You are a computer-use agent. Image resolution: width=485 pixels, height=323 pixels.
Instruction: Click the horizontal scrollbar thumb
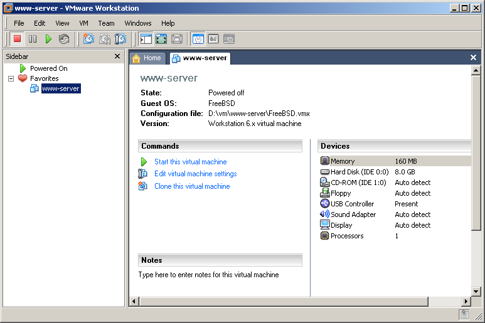(x=284, y=302)
